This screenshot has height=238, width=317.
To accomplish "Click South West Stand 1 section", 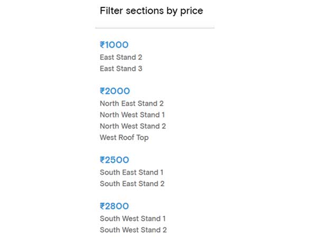I will 133,218.
